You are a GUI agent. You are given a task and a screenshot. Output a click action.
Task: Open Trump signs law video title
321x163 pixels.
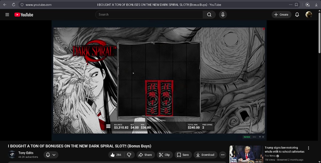(x=285, y=150)
